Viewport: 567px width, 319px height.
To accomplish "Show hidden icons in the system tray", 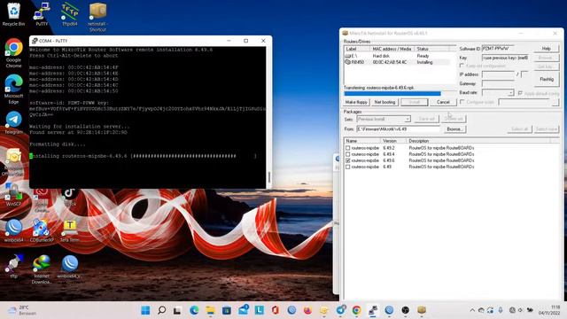I will [x=472, y=310].
